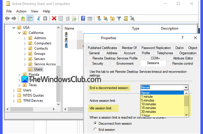Expand the Contacts folder
The height and width of the screenshot is (134, 203).
[x=25, y=48]
